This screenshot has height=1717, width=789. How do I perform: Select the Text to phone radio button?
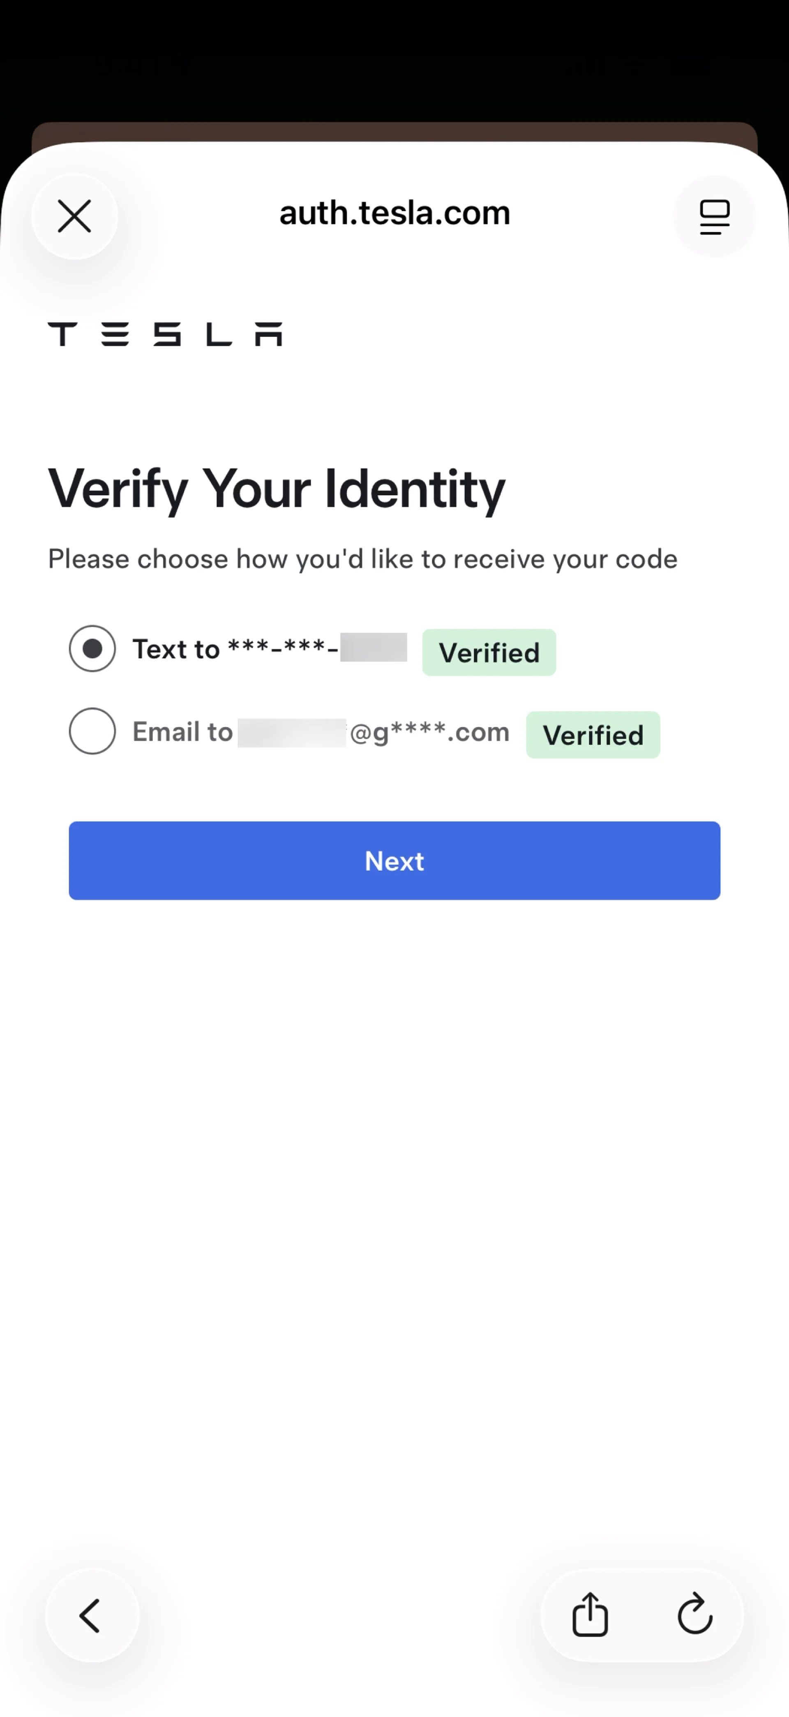coord(92,649)
